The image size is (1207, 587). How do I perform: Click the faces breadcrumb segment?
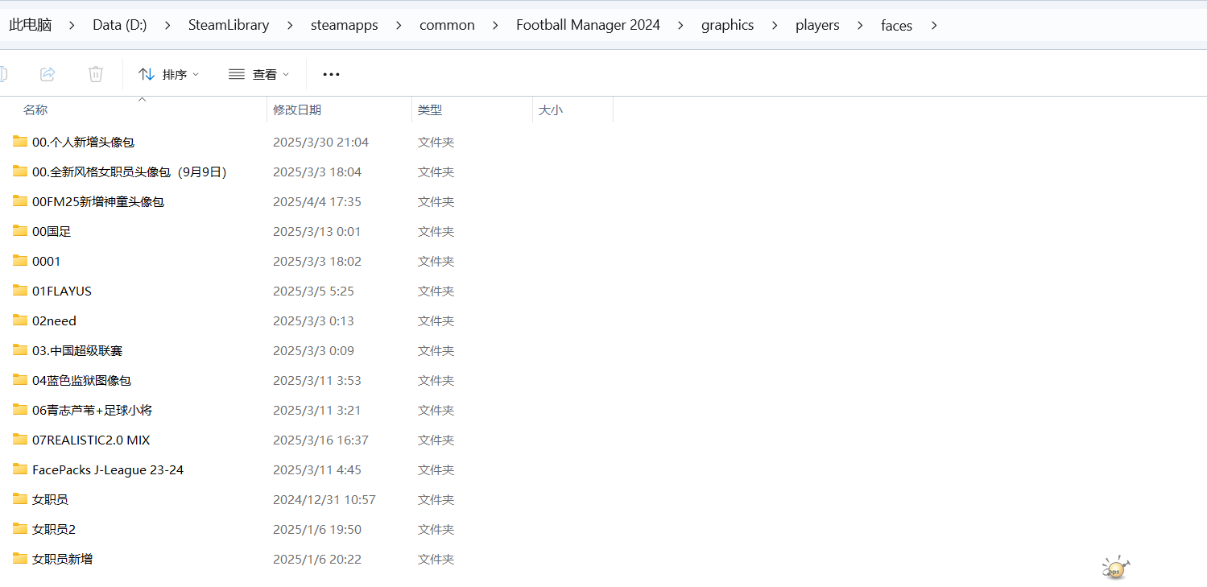[x=896, y=25]
